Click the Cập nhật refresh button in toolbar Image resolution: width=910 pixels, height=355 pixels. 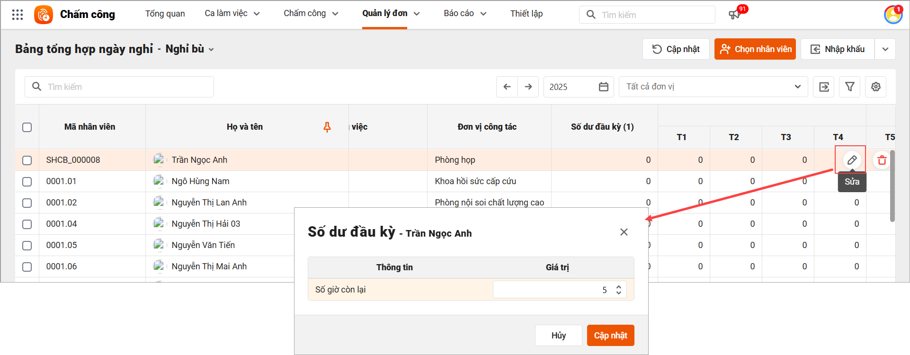point(676,49)
